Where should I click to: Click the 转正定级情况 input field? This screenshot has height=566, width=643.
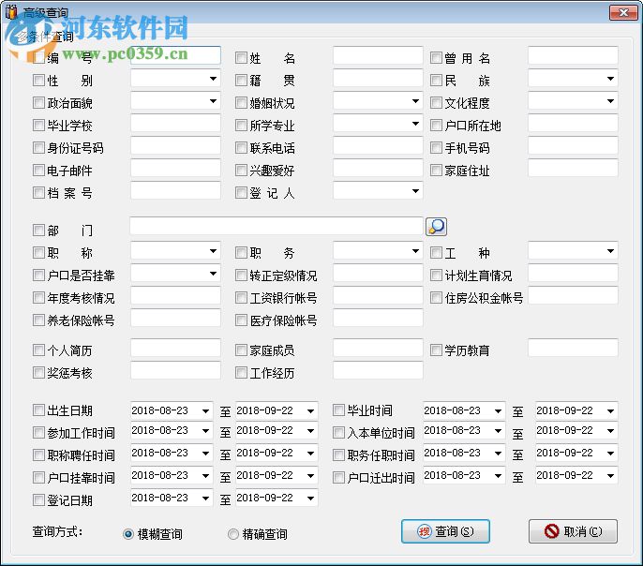click(378, 273)
